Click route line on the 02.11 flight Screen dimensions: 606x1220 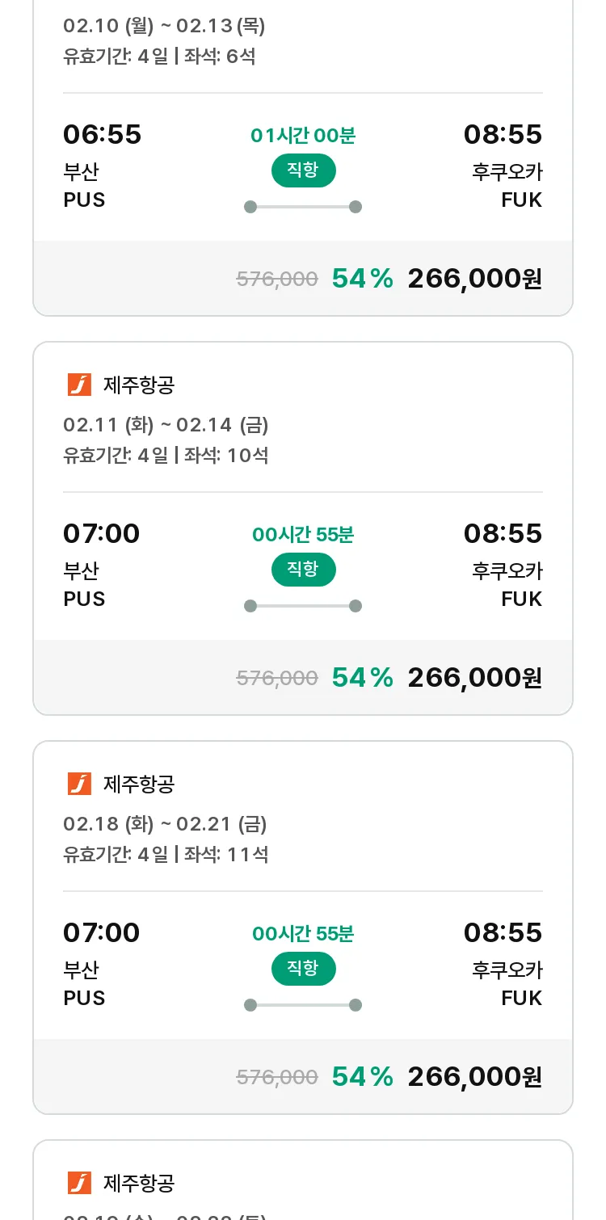coord(303,606)
